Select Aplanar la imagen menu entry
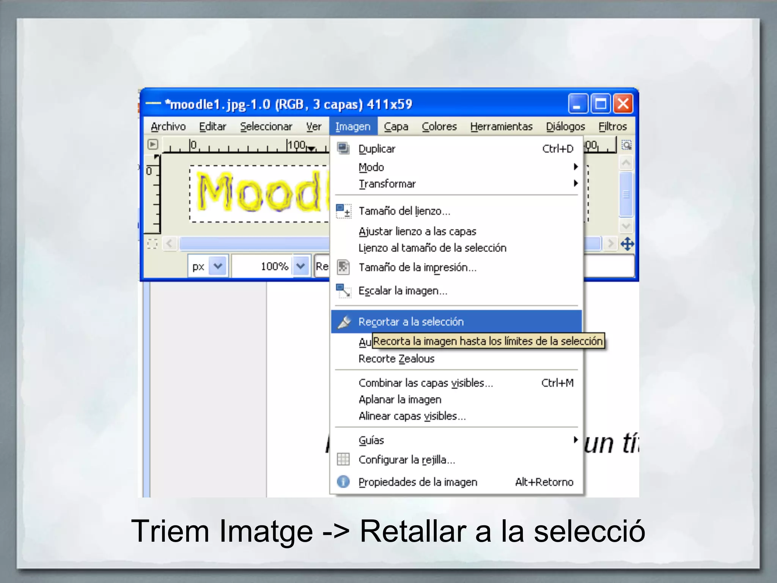The height and width of the screenshot is (583, 777). (x=400, y=400)
